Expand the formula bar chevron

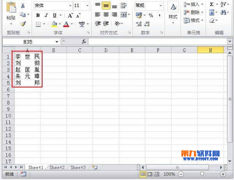tap(230, 41)
